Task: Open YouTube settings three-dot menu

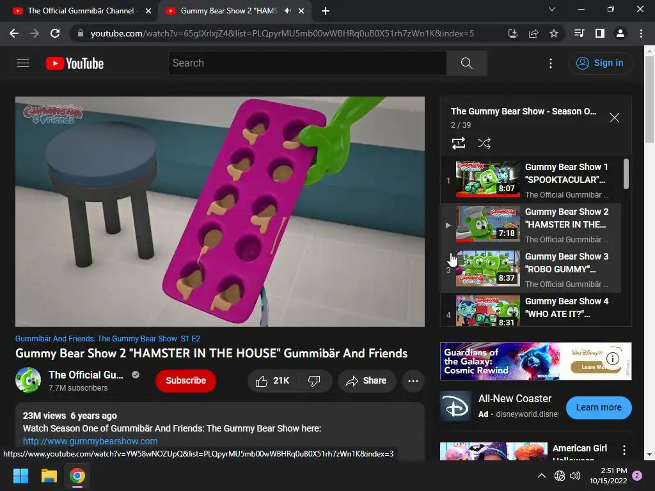Action: coord(551,63)
